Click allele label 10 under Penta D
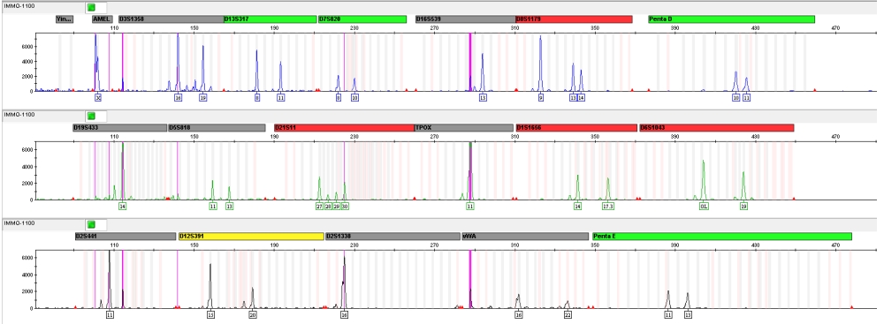The width and height of the screenshot is (884, 324). pyautogui.click(x=735, y=97)
